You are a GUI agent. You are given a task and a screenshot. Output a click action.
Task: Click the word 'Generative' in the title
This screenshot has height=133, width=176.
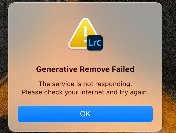[x=57, y=69]
